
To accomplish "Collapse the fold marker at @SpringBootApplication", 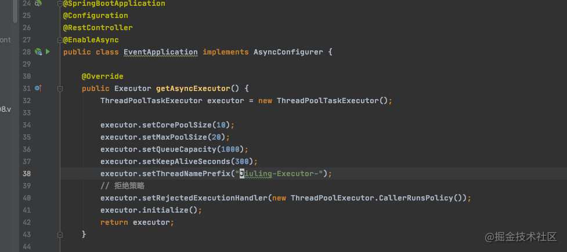I will (x=60, y=3).
